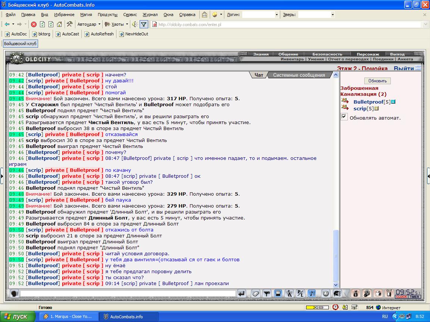430x322 pixels.
Task: Open the smiley emoticons icon
Action: [325, 294]
